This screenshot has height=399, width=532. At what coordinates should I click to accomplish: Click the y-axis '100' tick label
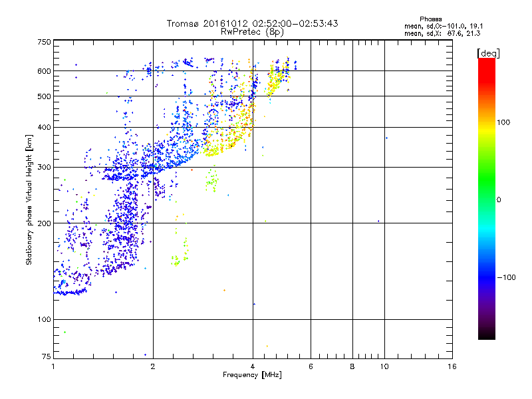(x=45, y=319)
